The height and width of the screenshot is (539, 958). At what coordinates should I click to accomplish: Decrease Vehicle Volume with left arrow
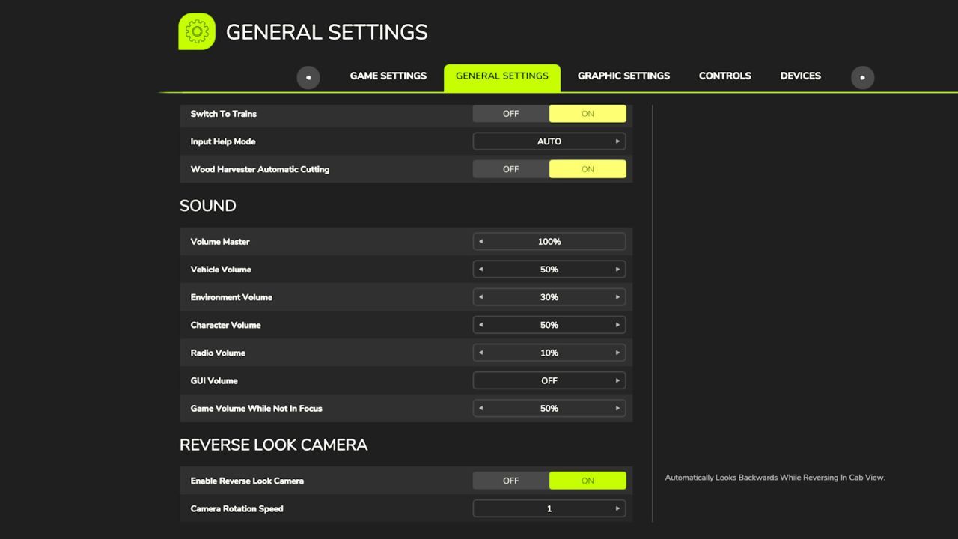point(480,269)
